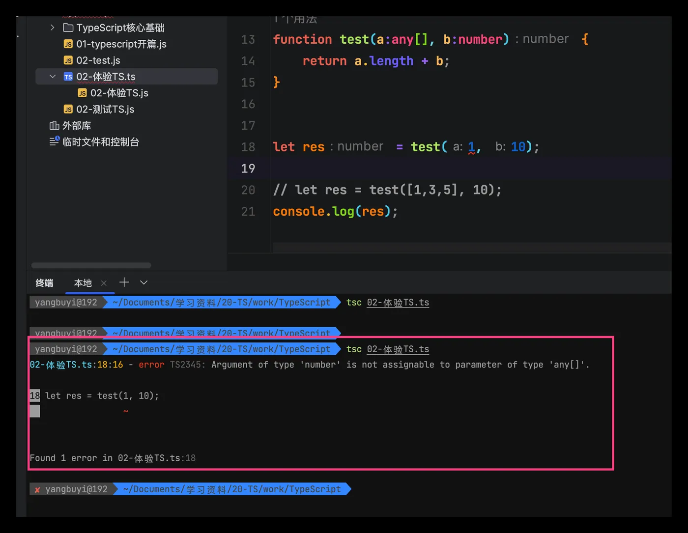This screenshot has height=533, width=688.
Task: Click 'a.length' in the return statement
Action: point(384,61)
